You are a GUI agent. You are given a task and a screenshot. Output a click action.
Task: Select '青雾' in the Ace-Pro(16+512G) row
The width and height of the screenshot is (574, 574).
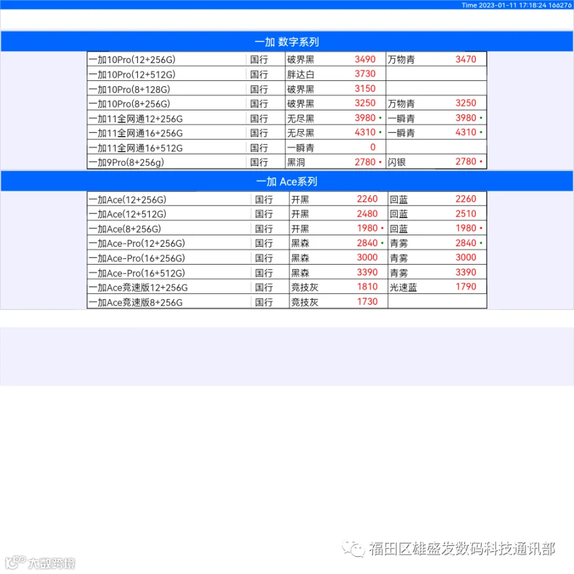(x=399, y=273)
